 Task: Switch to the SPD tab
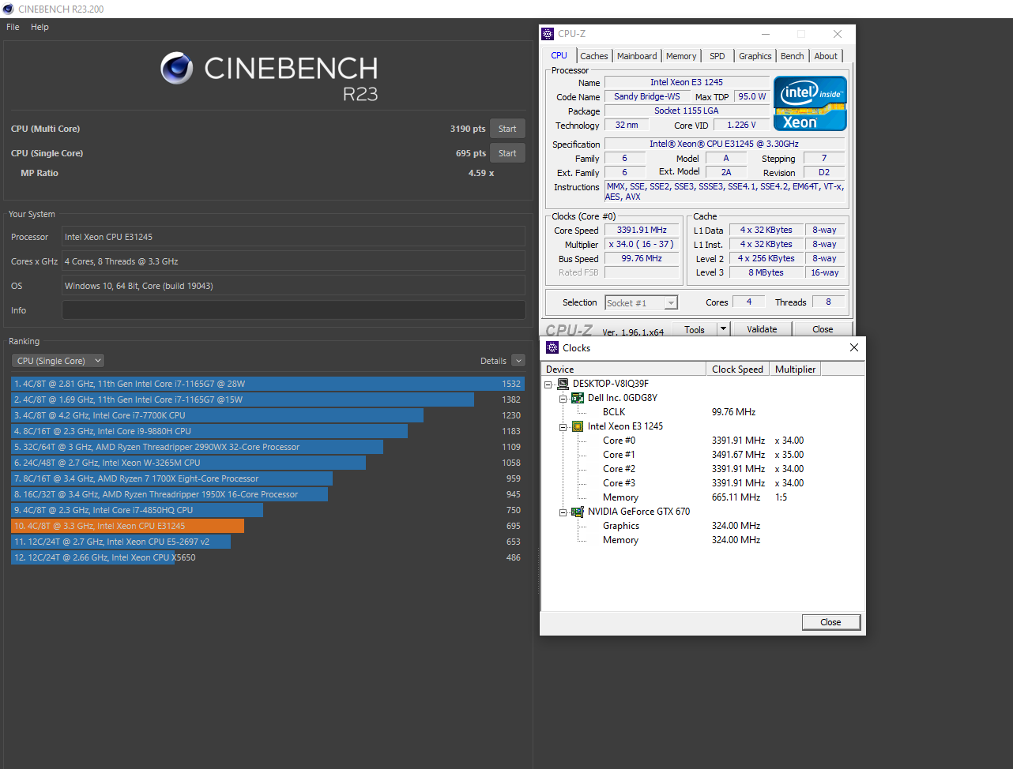[717, 55]
